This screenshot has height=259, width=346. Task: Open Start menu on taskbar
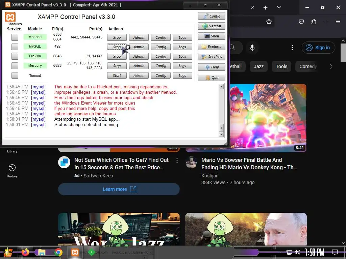8,252
